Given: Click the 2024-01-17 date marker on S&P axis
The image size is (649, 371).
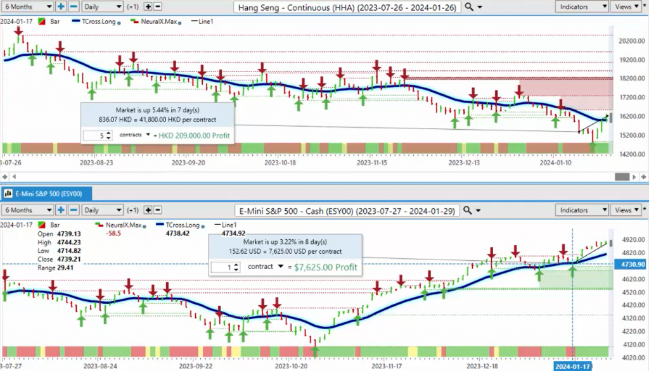Looking at the screenshot, I should (572, 367).
